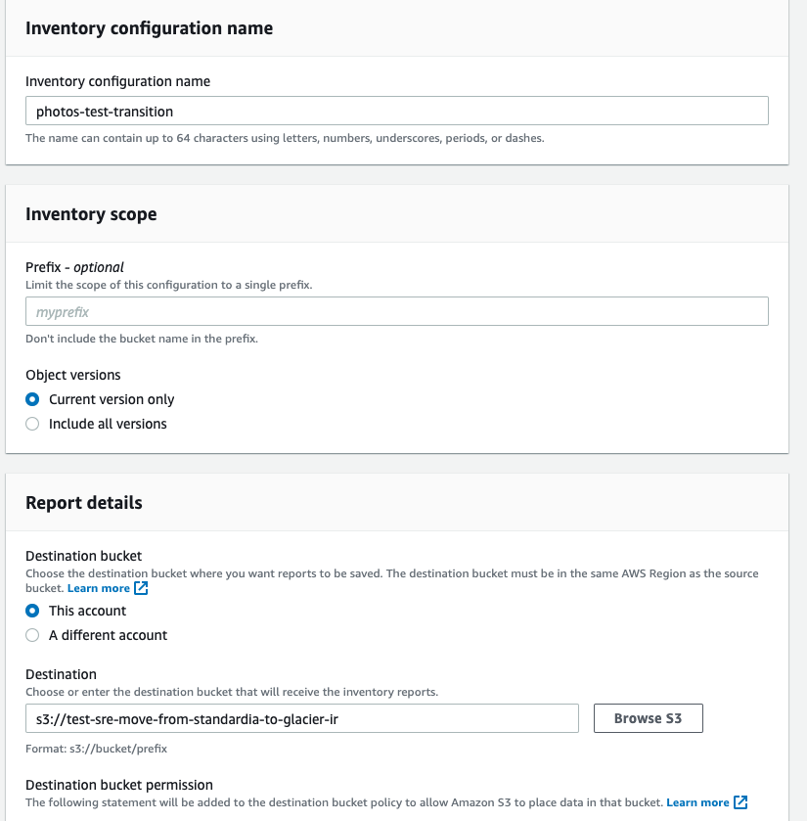Click the external-link icon beside permission Learn more
807x821 pixels.
[x=740, y=801]
